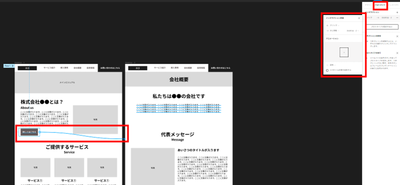The width and height of the screenshot is (400, 185).
Task: Select 採用情報 in the Desktop - 1 nav
Action: point(91,68)
